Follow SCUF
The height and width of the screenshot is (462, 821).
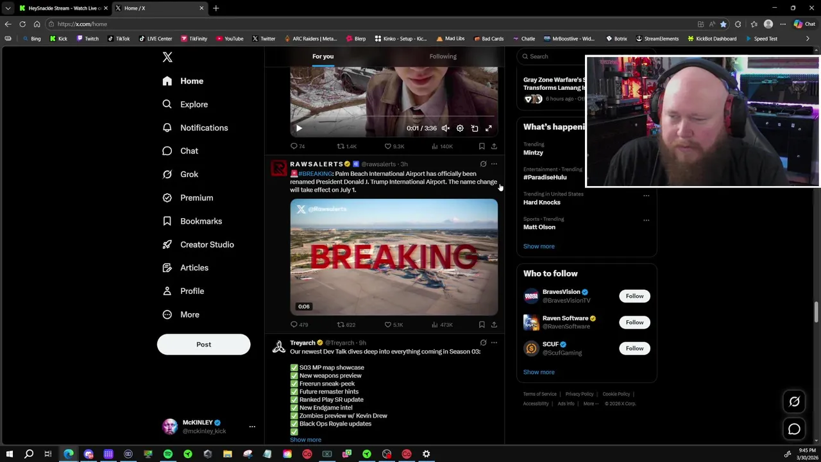point(634,348)
